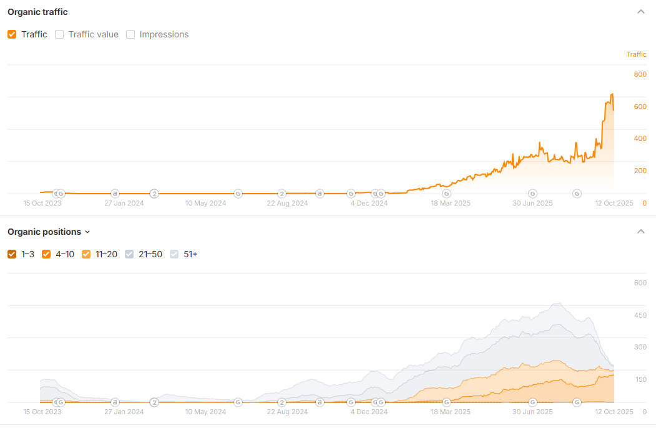Click the Google marker near 10 May 2024 on positions chart
Viewport: 656px width, 431px height.
click(x=238, y=402)
